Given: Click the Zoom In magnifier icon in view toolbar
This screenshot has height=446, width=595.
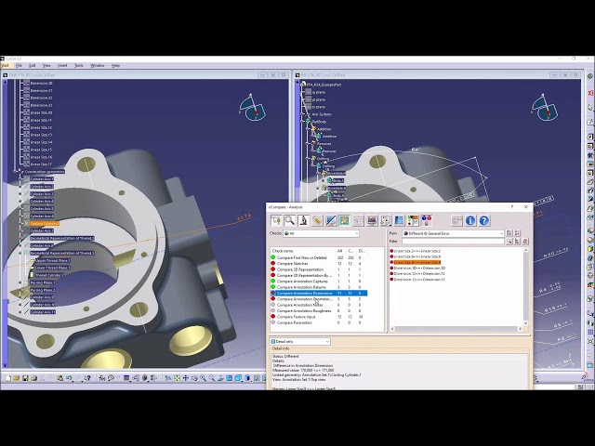Looking at the screenshot, I should [x=203, y=378].
